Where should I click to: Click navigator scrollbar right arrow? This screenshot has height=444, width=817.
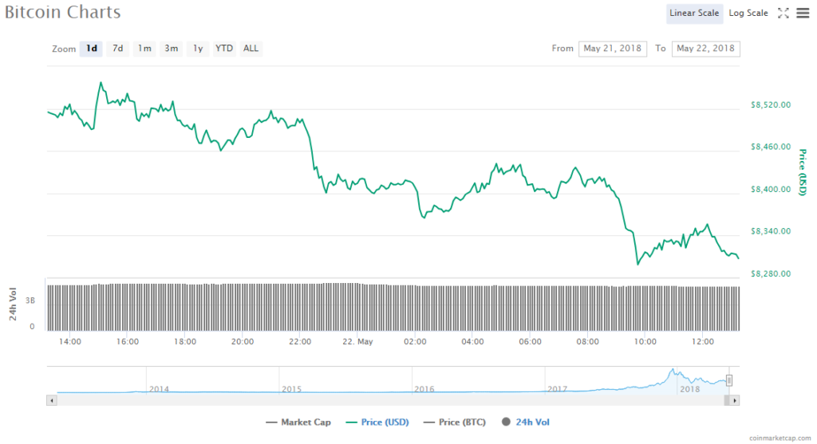[736, 399]
